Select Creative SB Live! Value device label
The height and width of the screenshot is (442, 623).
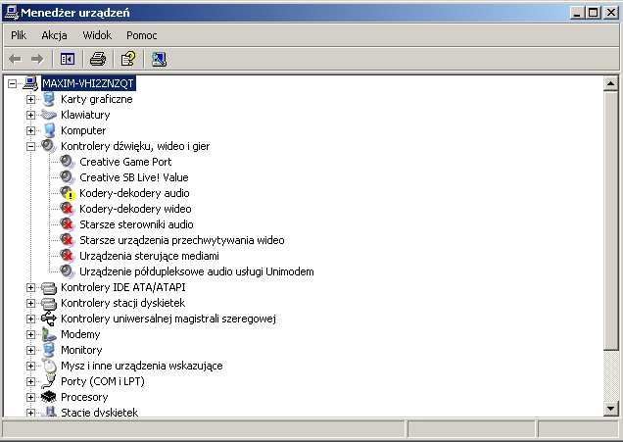pos(134,177)
